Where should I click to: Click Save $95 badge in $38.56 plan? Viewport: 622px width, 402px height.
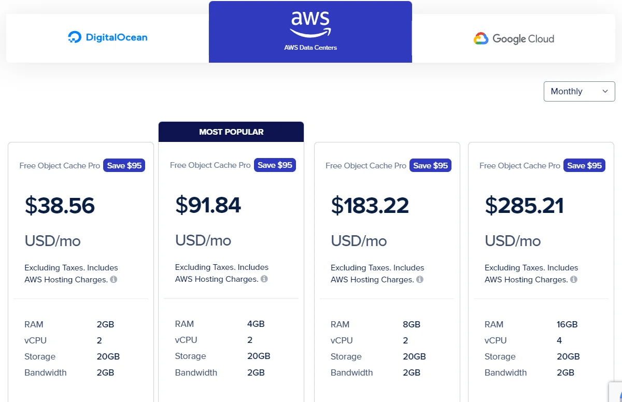124,165
